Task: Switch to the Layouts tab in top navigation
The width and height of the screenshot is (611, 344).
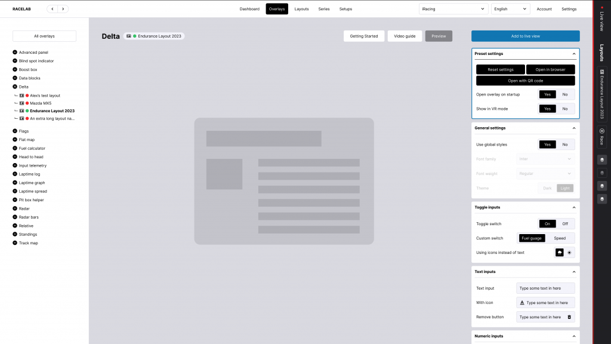Action: [x=301, y=9]
